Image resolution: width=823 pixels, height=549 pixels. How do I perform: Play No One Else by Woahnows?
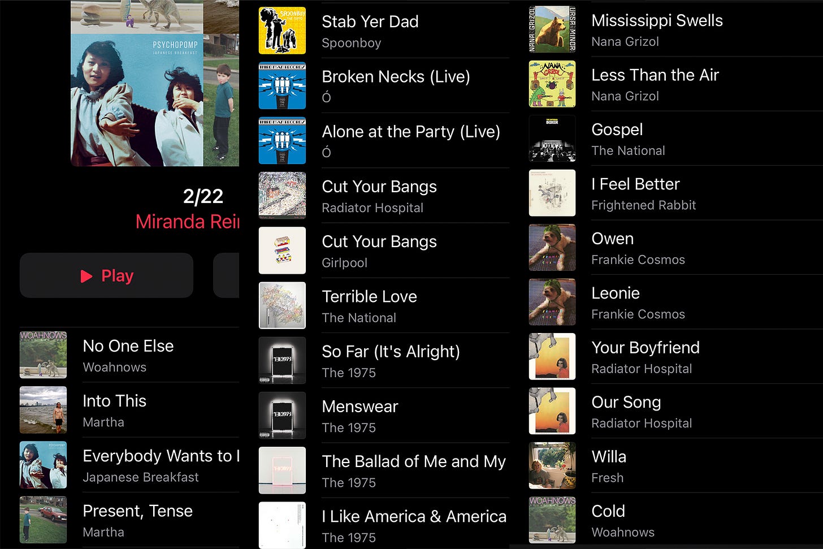click(x=129, y=355)
